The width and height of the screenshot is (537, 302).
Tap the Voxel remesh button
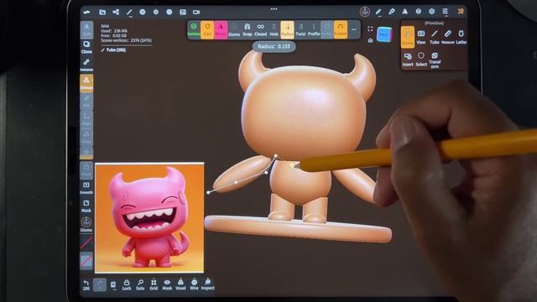point(180,284)
